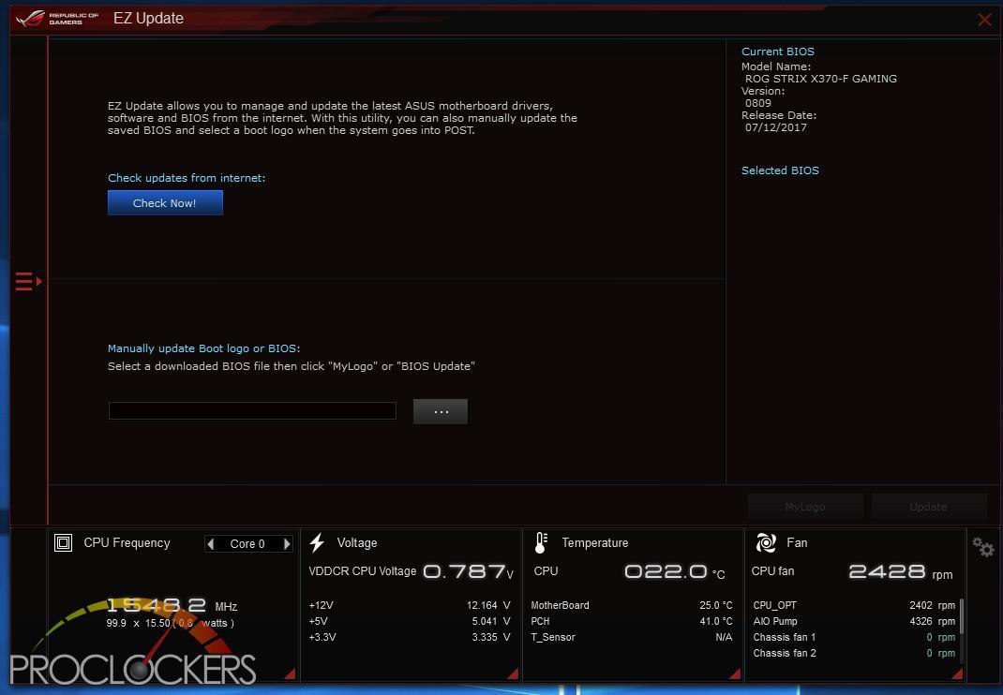
Task: Select the AIO Pump fan row
Action: pyautogui.click(x=854, y=621)
